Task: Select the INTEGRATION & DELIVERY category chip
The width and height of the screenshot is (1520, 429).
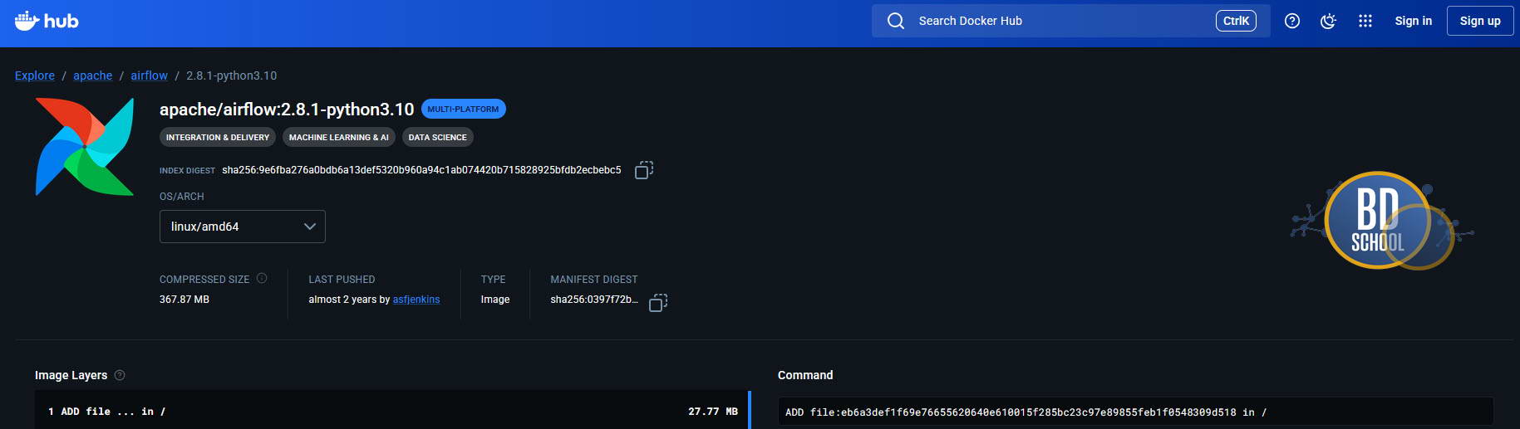Action: point(218,137)
